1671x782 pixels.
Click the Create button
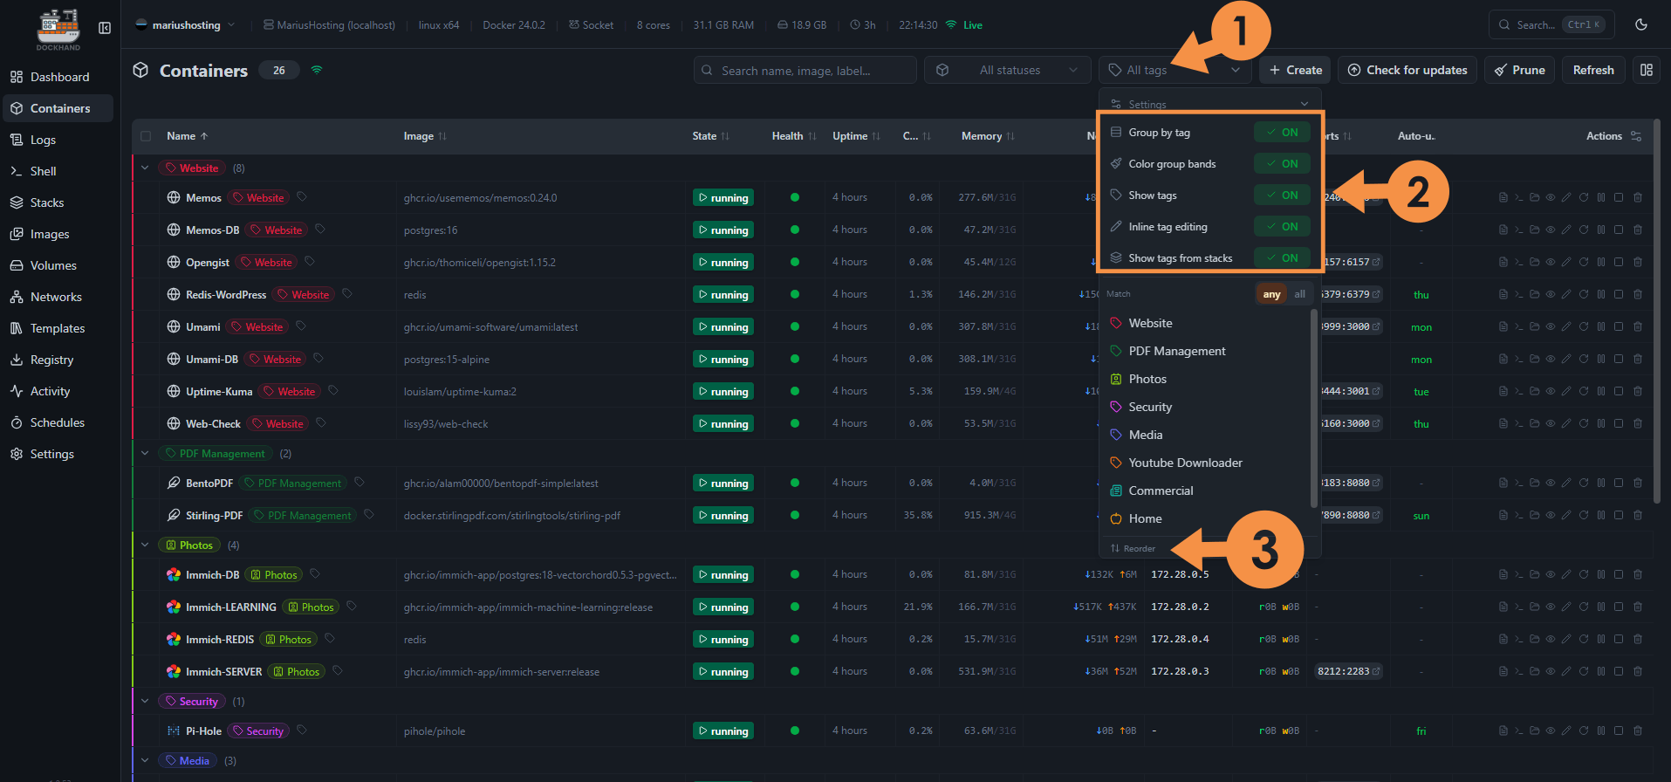pos(1296,70)
